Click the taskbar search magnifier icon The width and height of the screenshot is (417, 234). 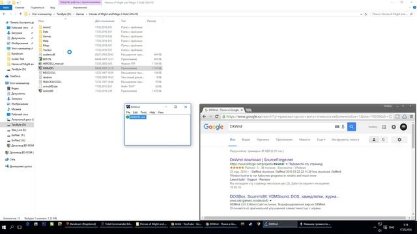[12, 227]
